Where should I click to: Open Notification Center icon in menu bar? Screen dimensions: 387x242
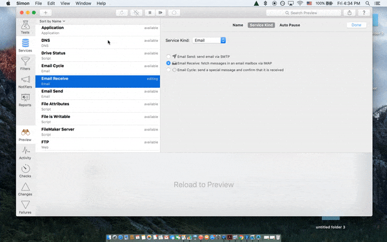tap(377, 3)
